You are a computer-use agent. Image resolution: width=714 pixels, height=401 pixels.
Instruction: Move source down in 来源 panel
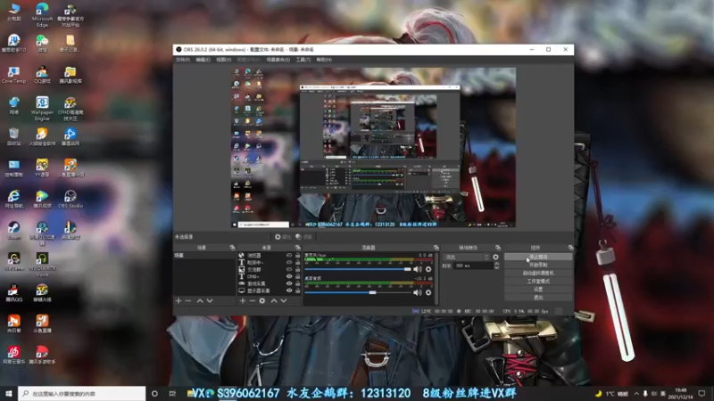point(284,300)
